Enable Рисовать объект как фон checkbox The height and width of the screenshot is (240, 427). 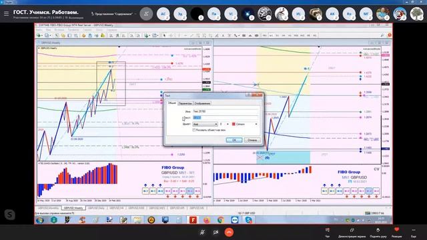coord(194,130)
